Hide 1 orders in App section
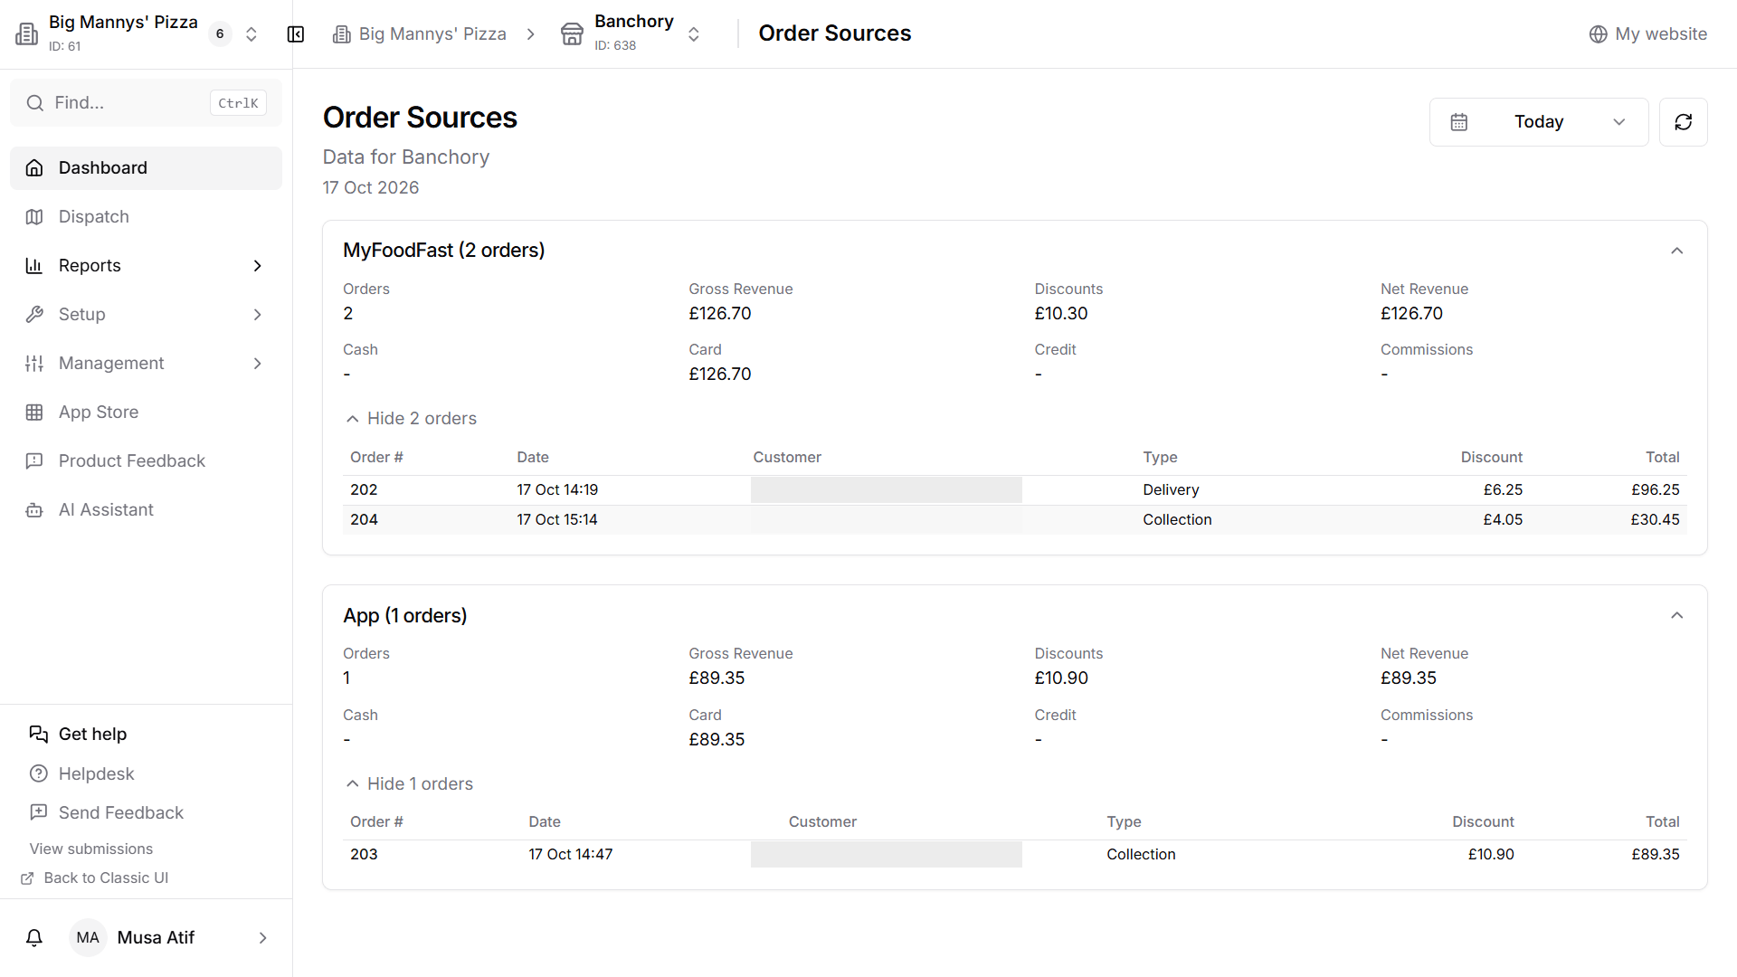The height and width of the screenshot is (977, 1737). (410, 784)
